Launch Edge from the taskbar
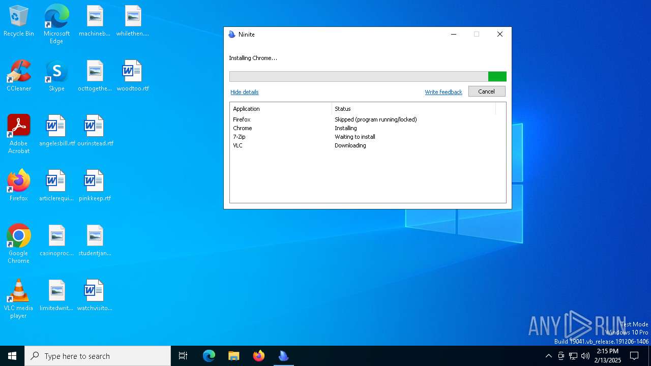The height and width of the screenshot is (366, 651). 209,356
